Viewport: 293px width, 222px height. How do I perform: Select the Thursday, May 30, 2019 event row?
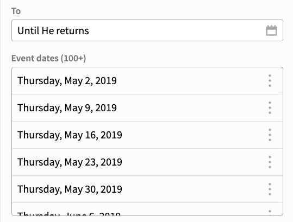tap(147, 189)
